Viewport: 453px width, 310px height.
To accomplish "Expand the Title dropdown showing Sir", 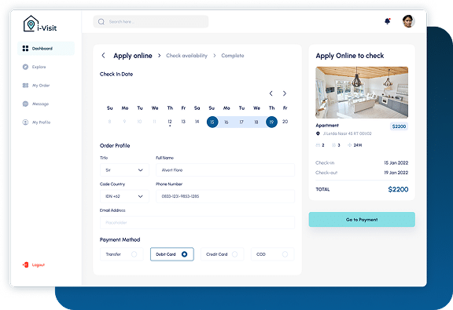I will (x=124, y=170).
